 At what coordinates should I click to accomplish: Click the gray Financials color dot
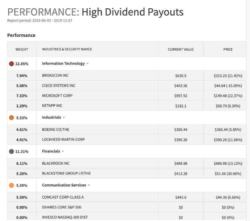(x=11, y=151)
